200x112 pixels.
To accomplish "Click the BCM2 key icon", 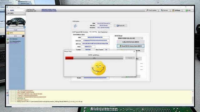I will point(8,33).
